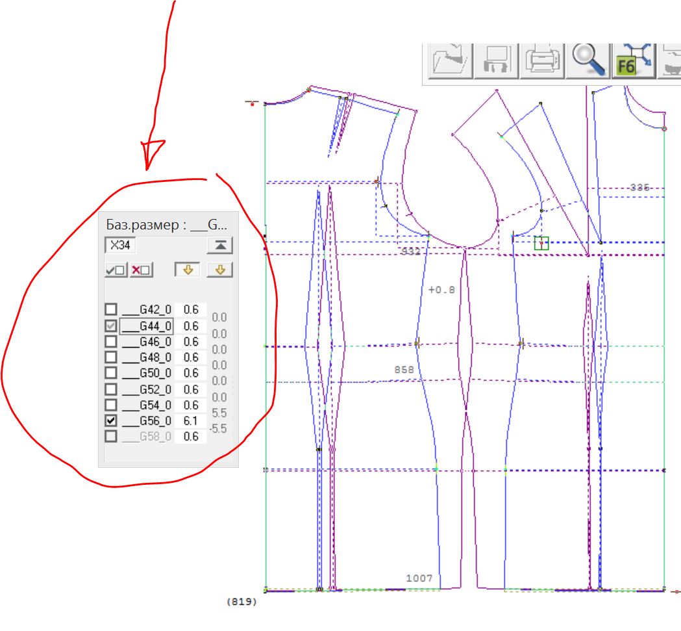Click the 858 measurement on the pattern
Image resolution: width=681 pixels, height=631 pixels.
click(404, 369)
